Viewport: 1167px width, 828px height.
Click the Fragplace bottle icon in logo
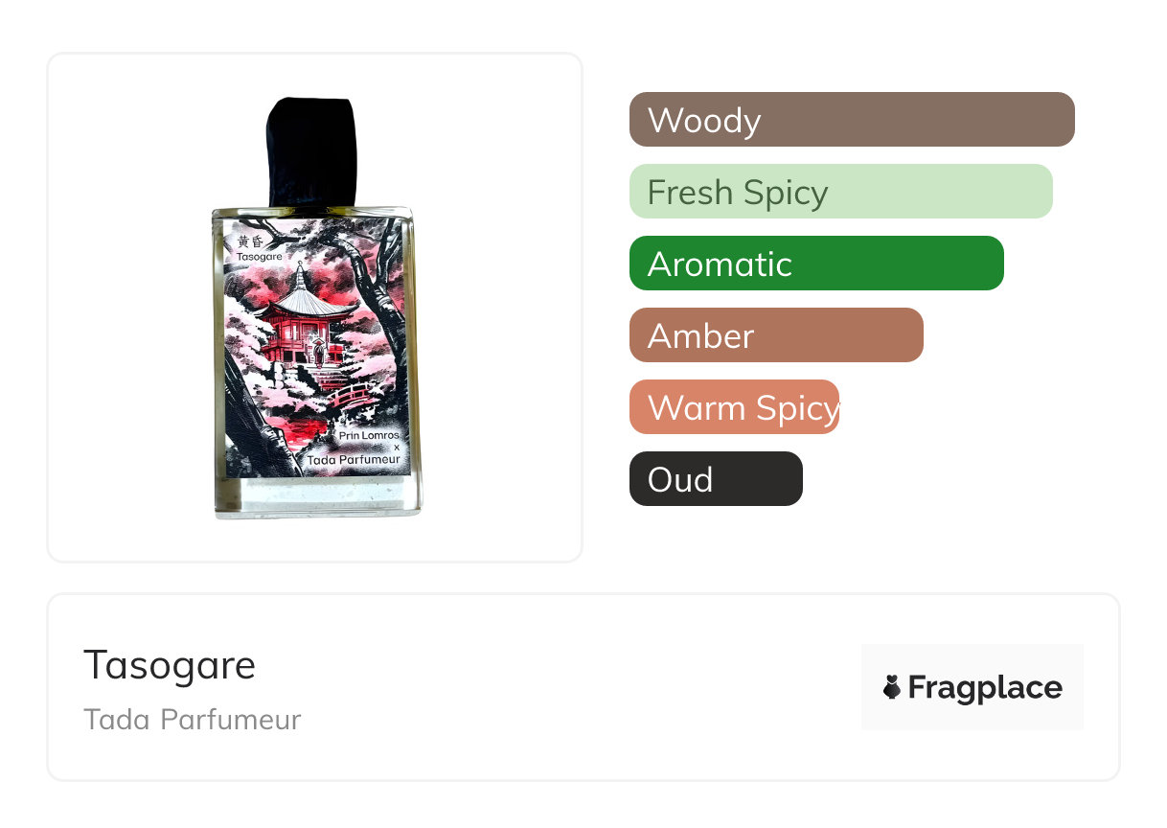892,687
